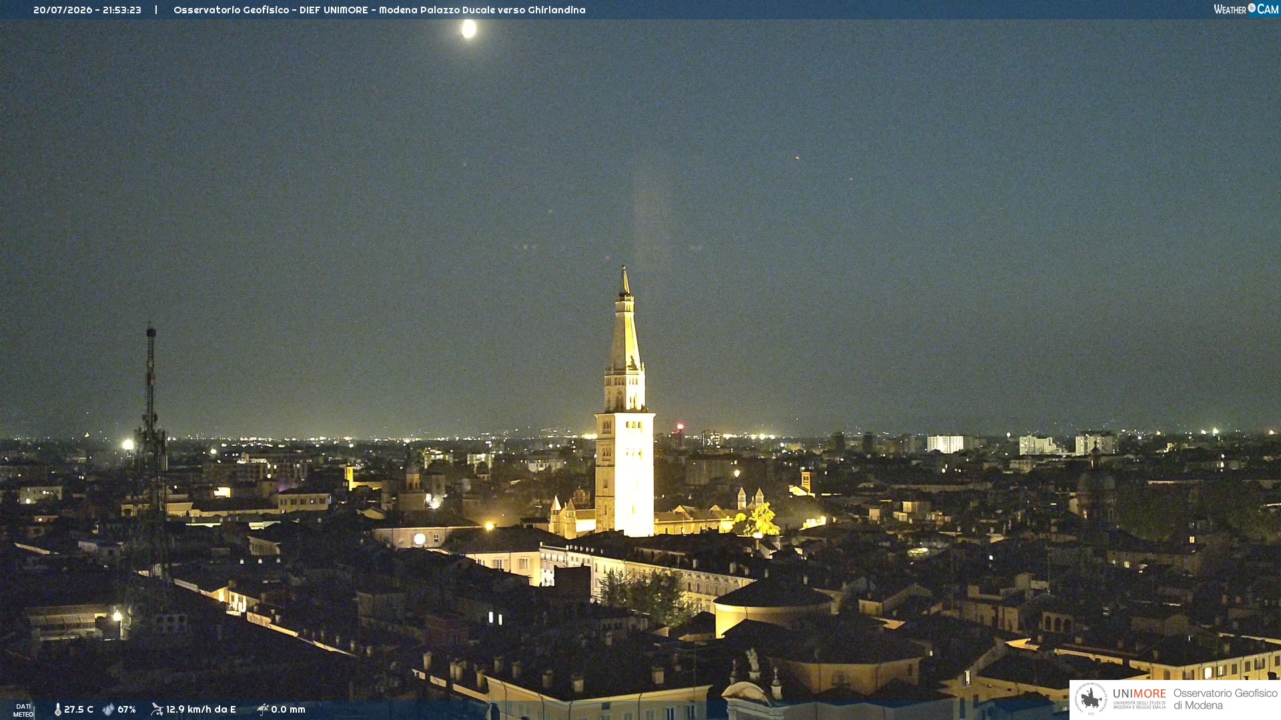Click the thermometer temperature icon
Viewport: 1281px width, 720px height.
click(x=58, y=710)
